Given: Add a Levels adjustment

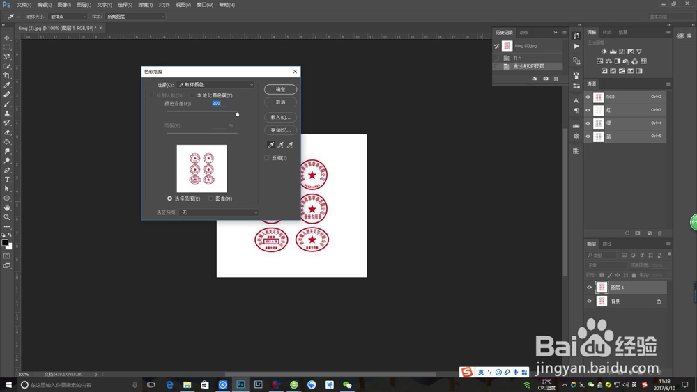Looking at the screenshot, I should [x=613, y=52].
